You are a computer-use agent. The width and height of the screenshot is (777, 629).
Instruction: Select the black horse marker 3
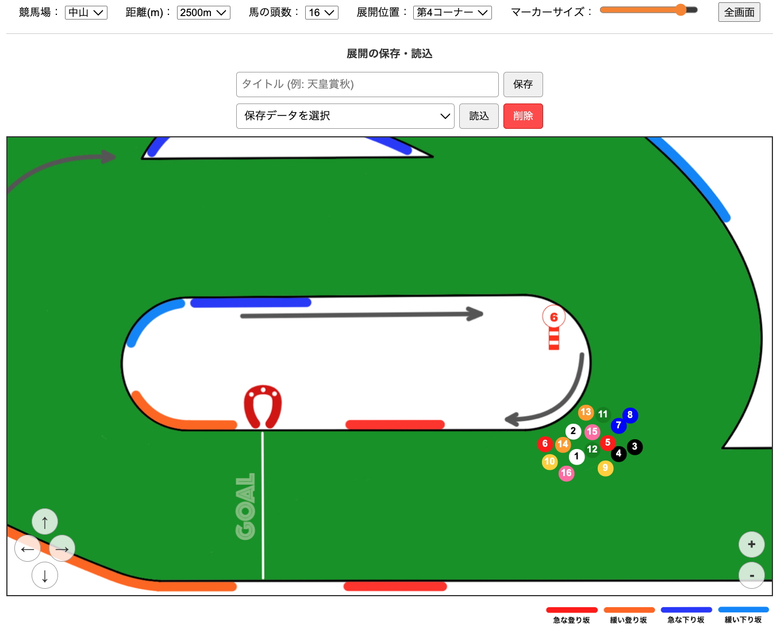click(634, 447)
